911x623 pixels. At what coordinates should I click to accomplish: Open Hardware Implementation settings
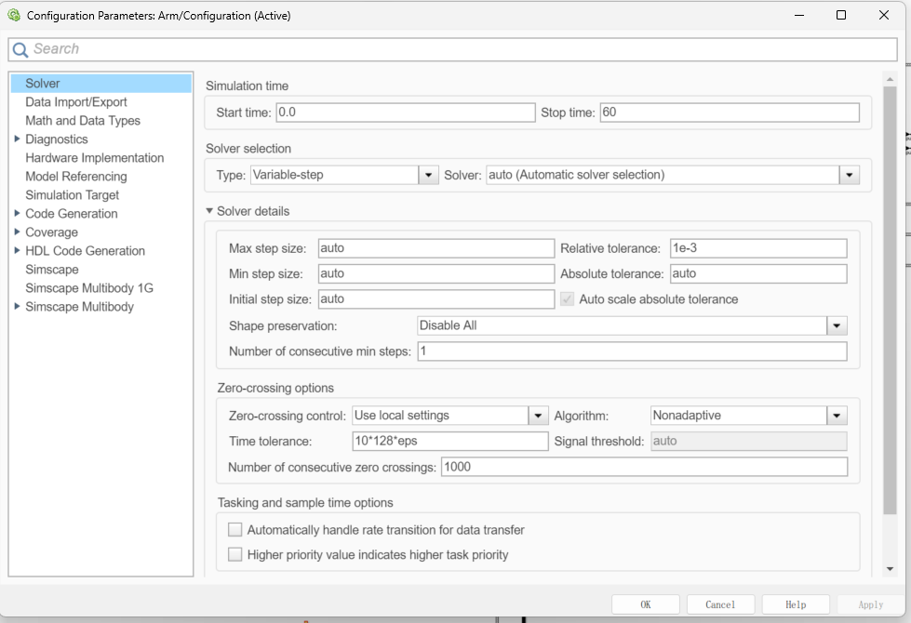tap(95, 157)
